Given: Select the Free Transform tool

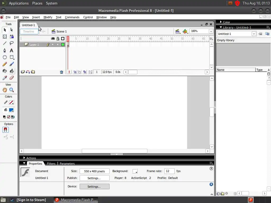Looking at the screenshot, I should tap(5, 36).
